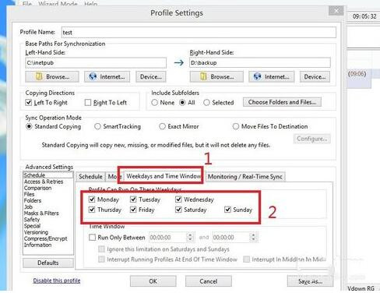380x293 pixels.
Task: Click Disable this profile link
Action: point(57,281)
